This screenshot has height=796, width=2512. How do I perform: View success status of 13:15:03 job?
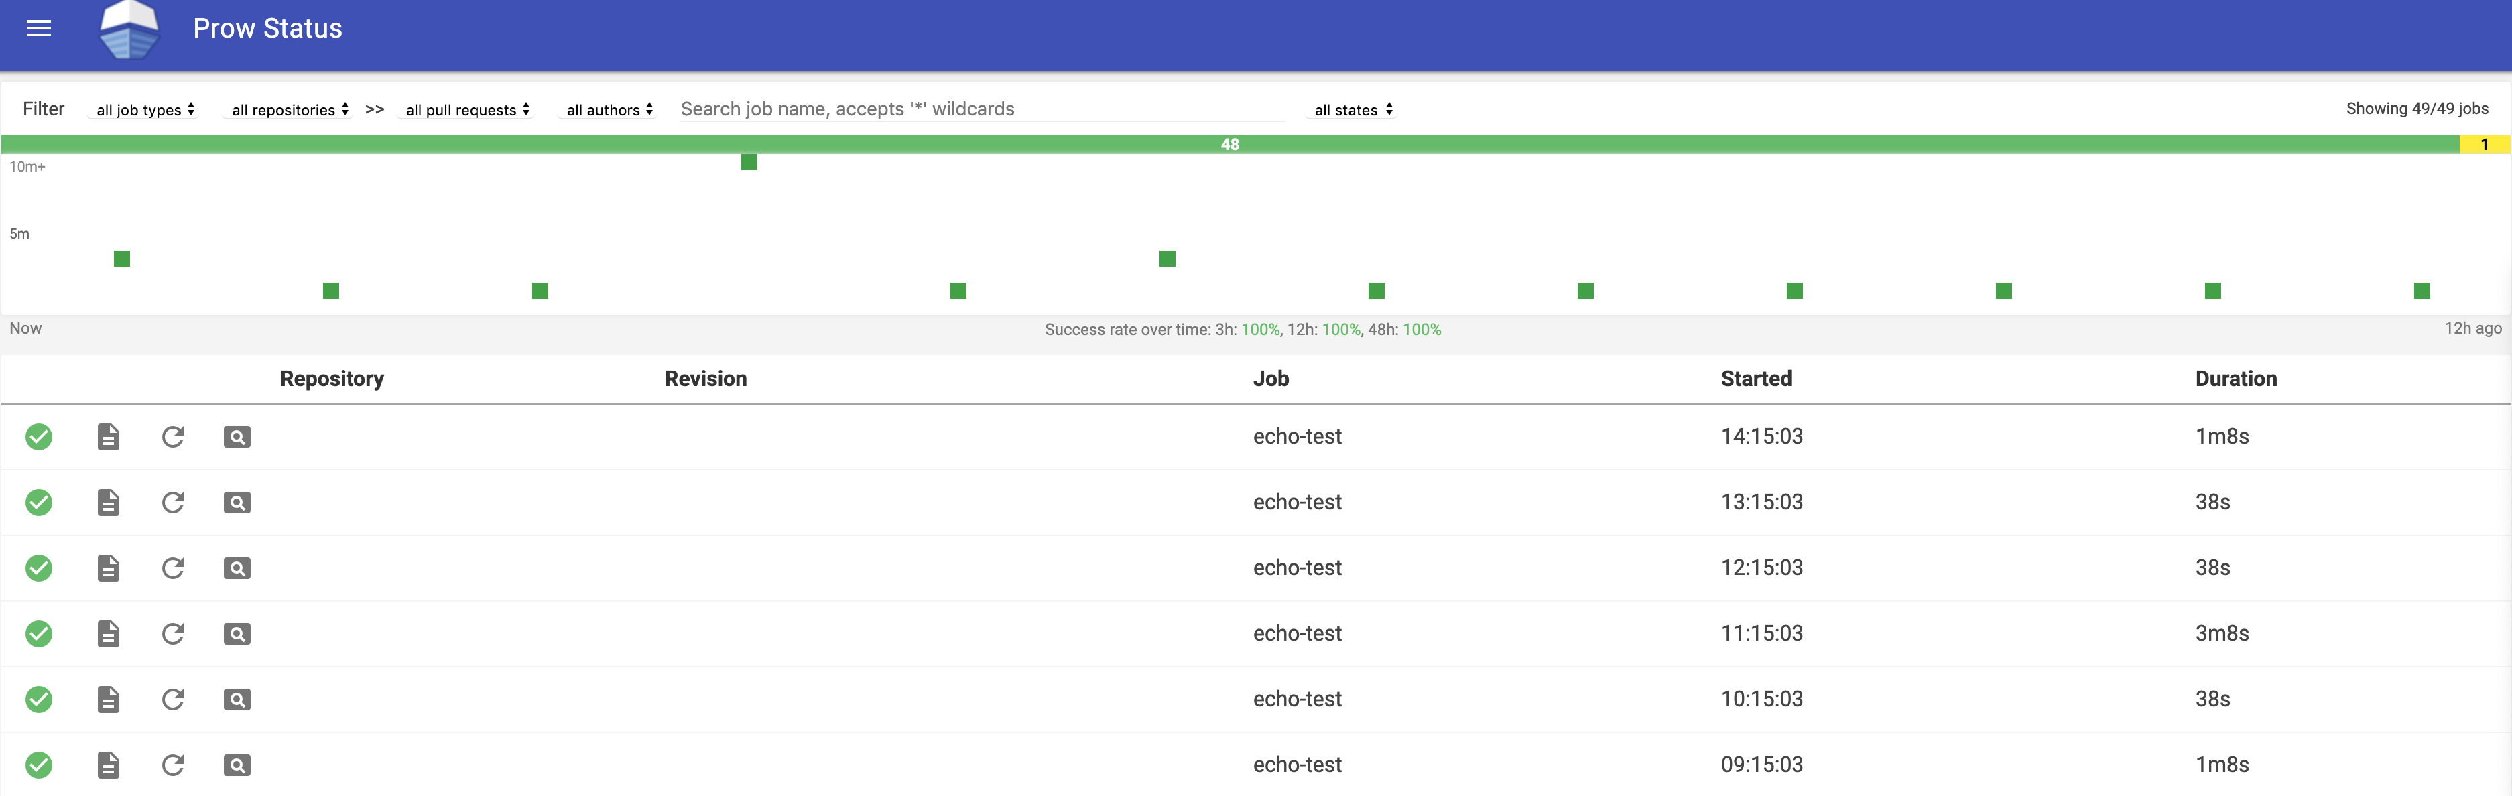coord(39,503)
